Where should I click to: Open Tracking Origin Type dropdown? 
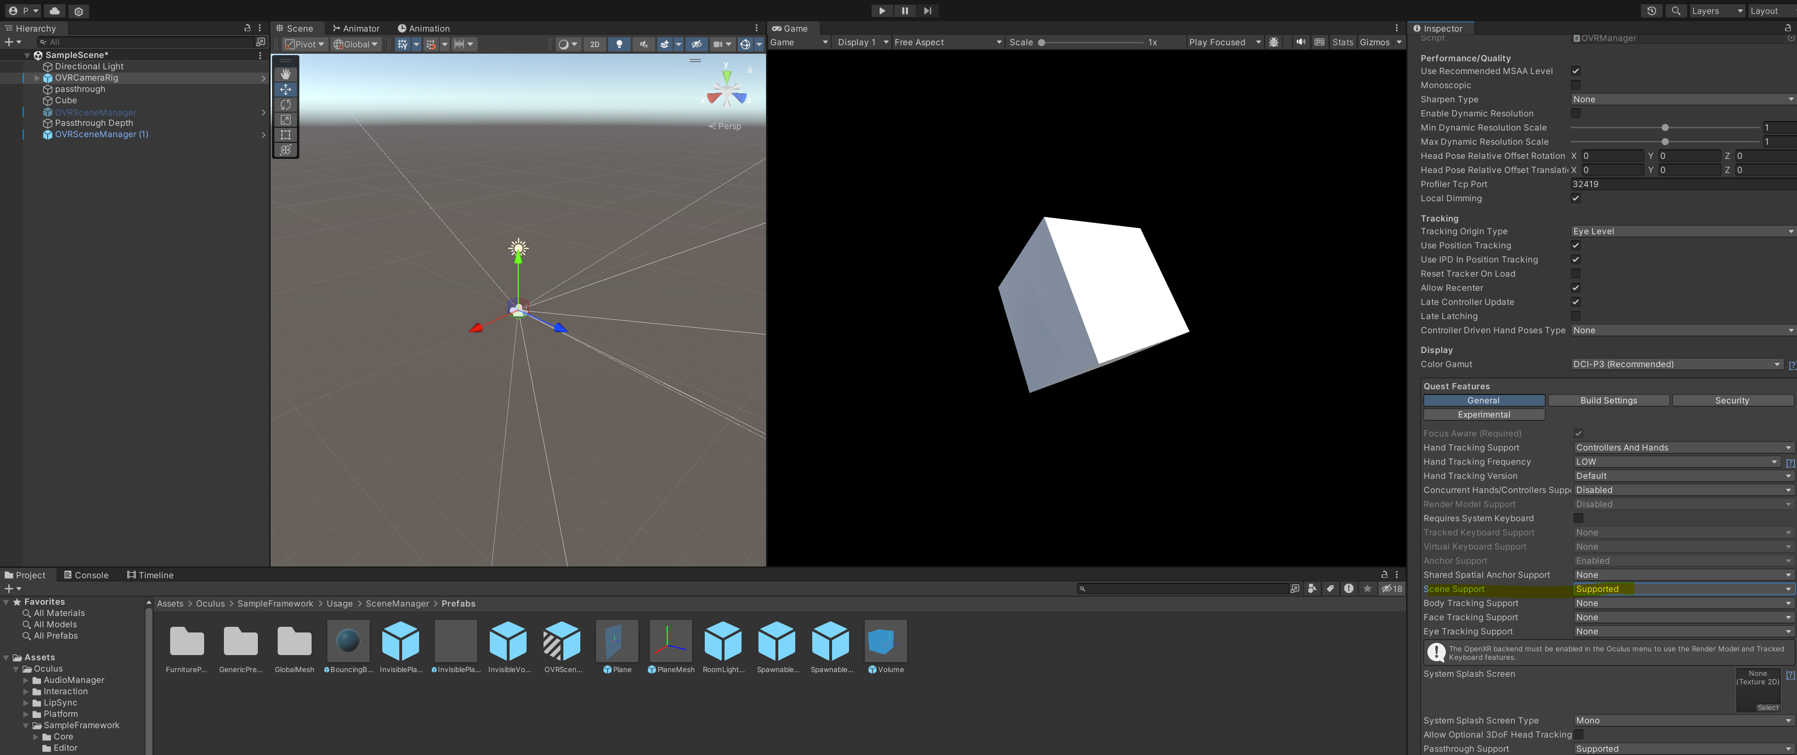(x=1682, y=231)
